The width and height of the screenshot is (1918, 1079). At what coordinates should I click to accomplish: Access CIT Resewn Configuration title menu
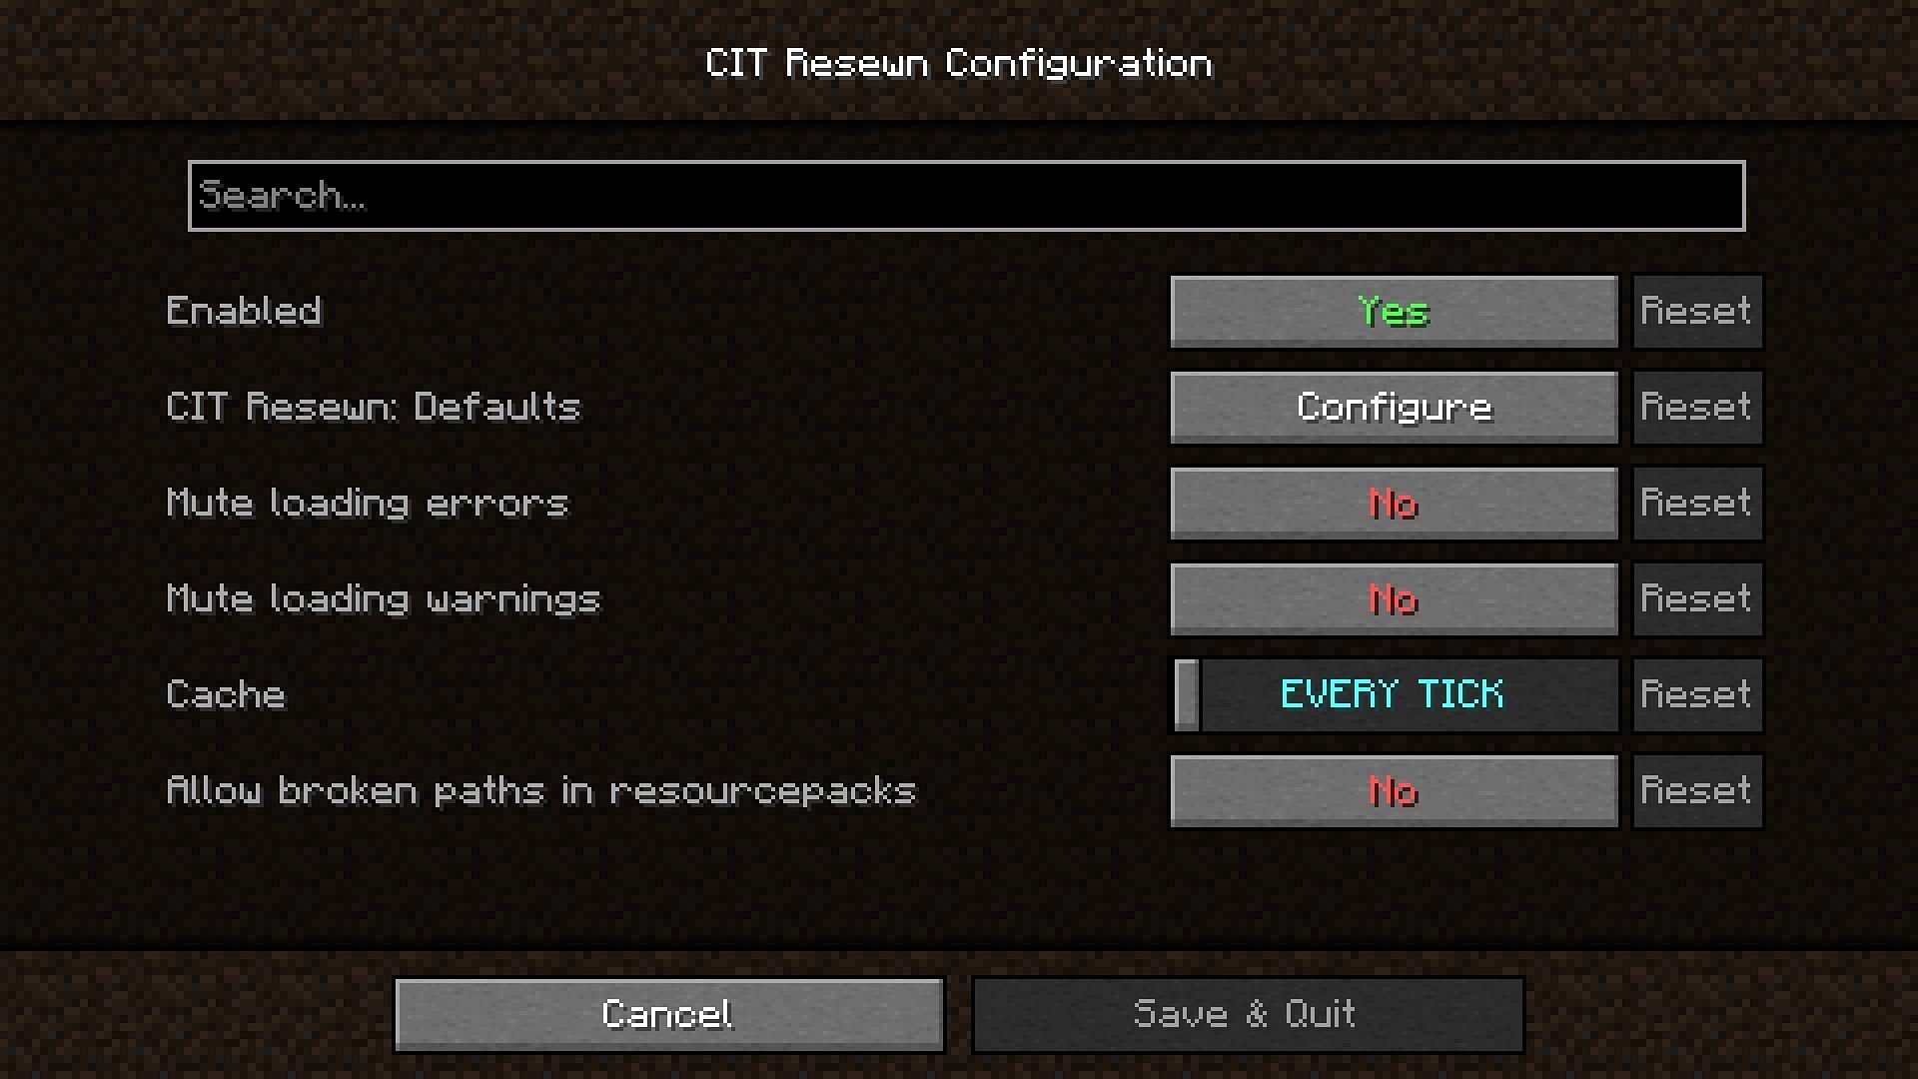point(958,62)
